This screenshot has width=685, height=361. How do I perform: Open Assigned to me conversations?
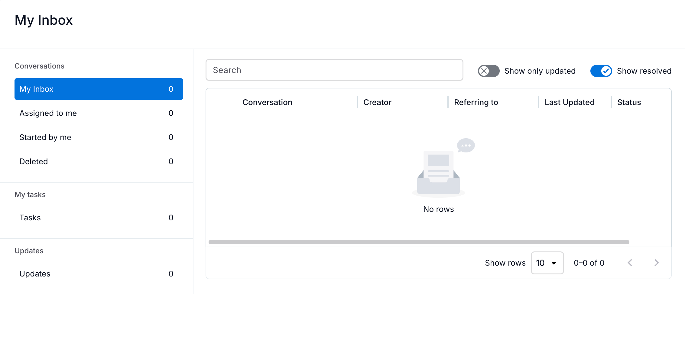pyautogui.click(x=99, y=113)
